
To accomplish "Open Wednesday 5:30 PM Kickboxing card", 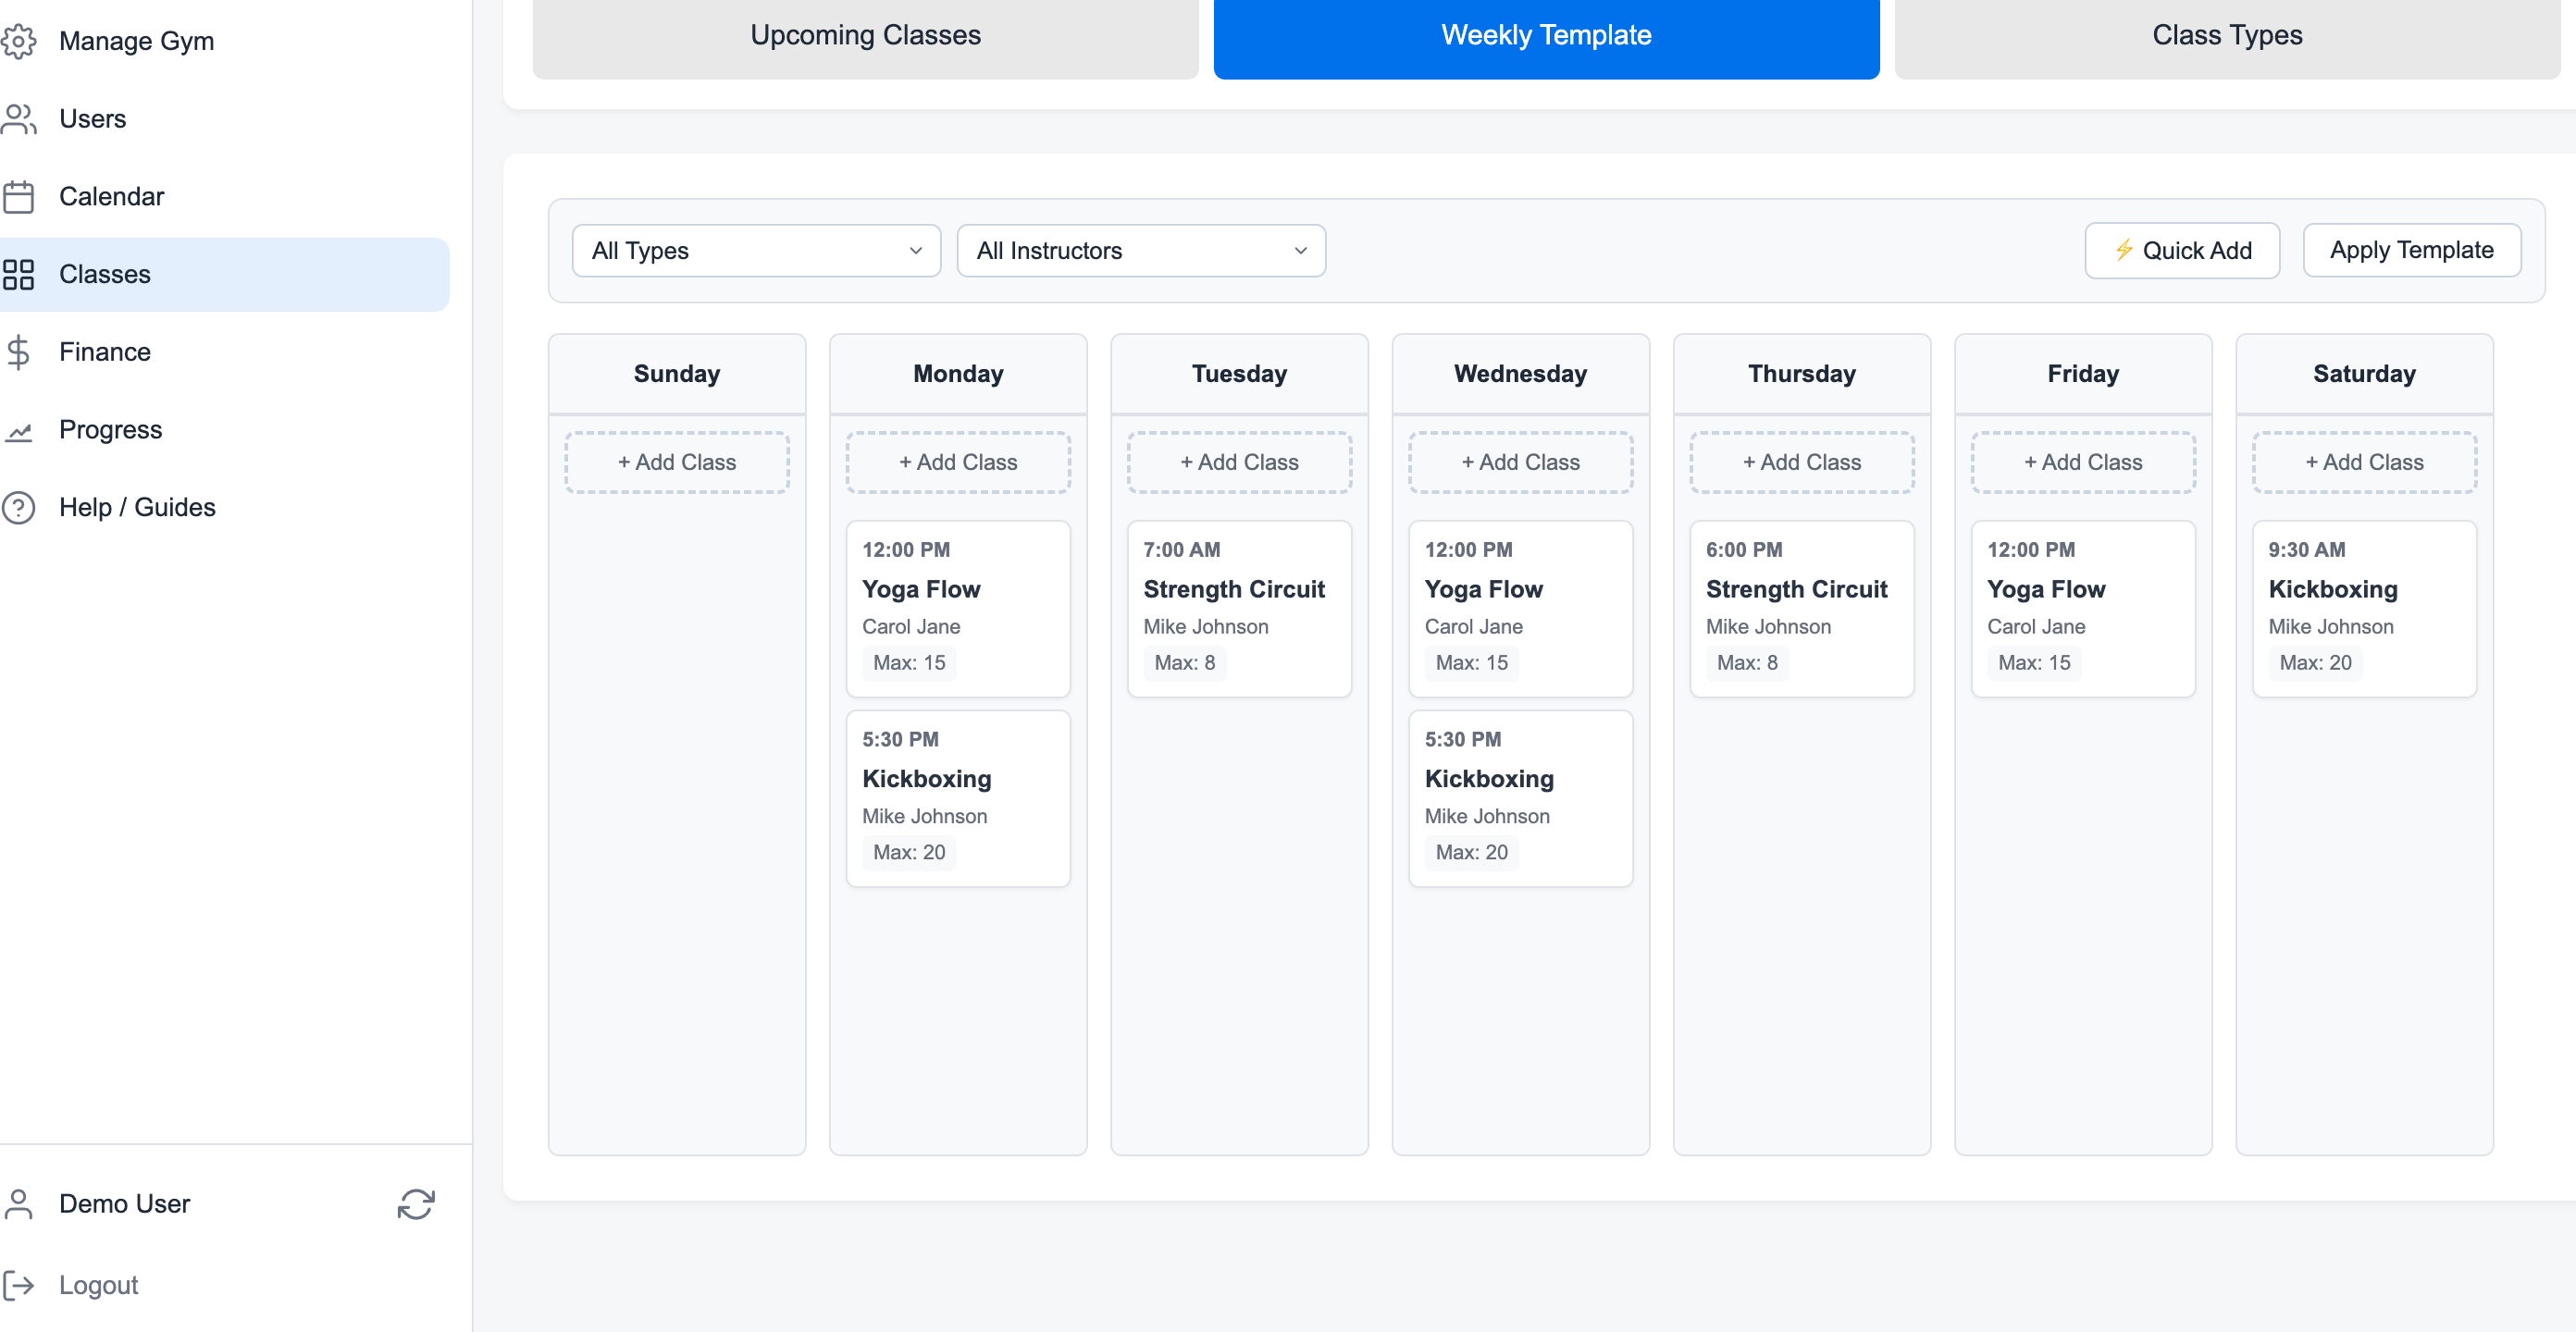I will 1520,798.
